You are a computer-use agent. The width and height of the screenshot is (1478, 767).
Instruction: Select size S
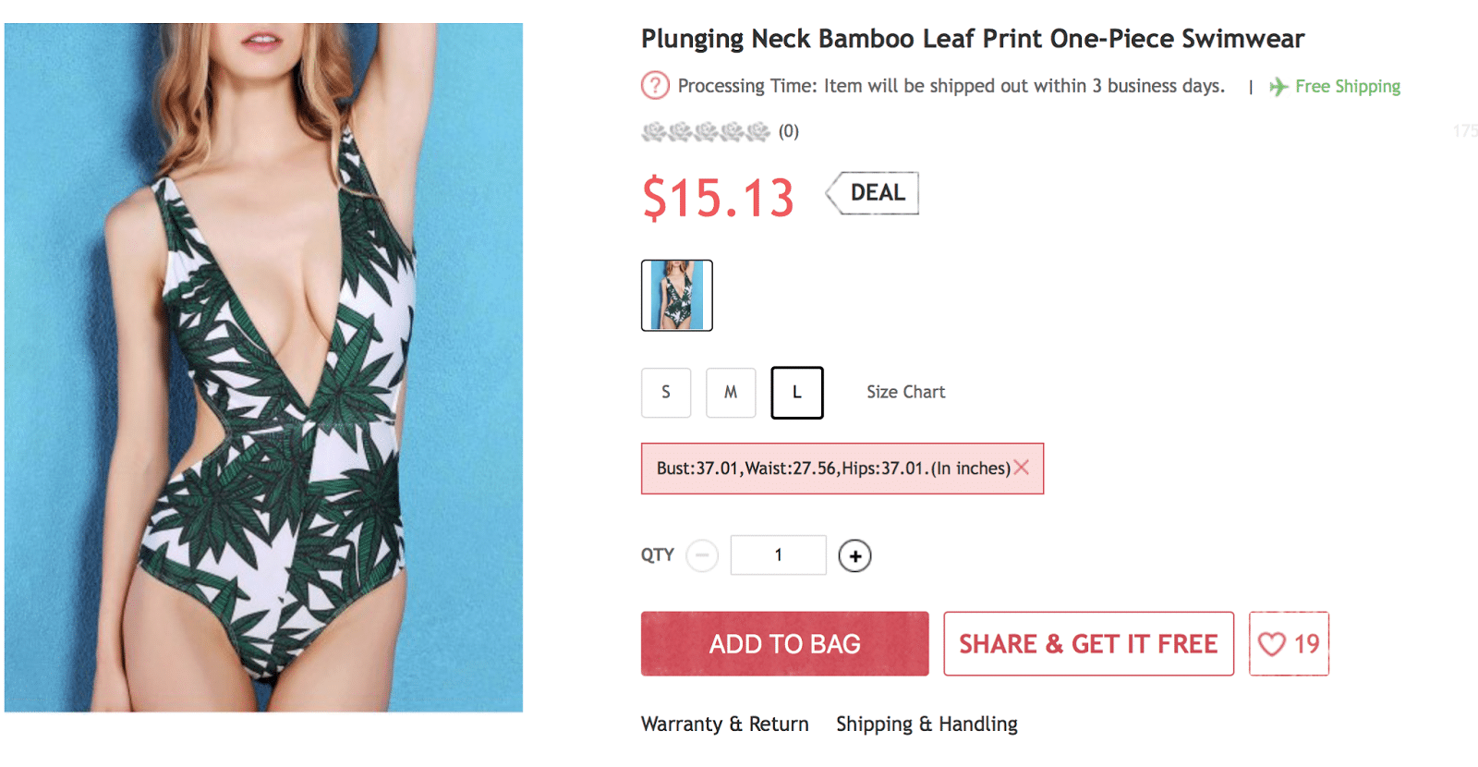pyautogui.click(x=666, y=393)
